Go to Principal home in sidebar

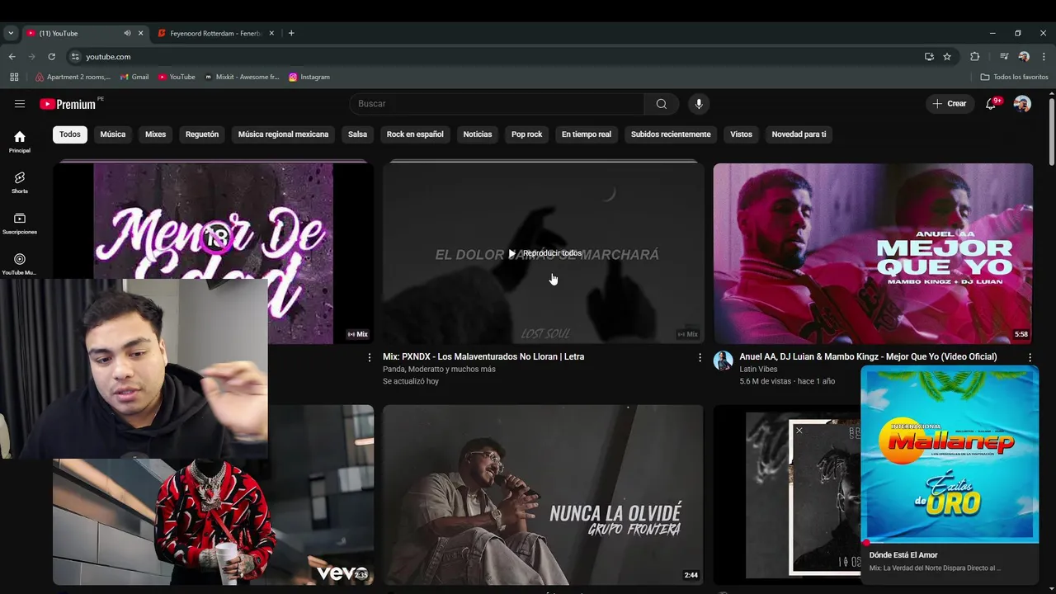20,142
